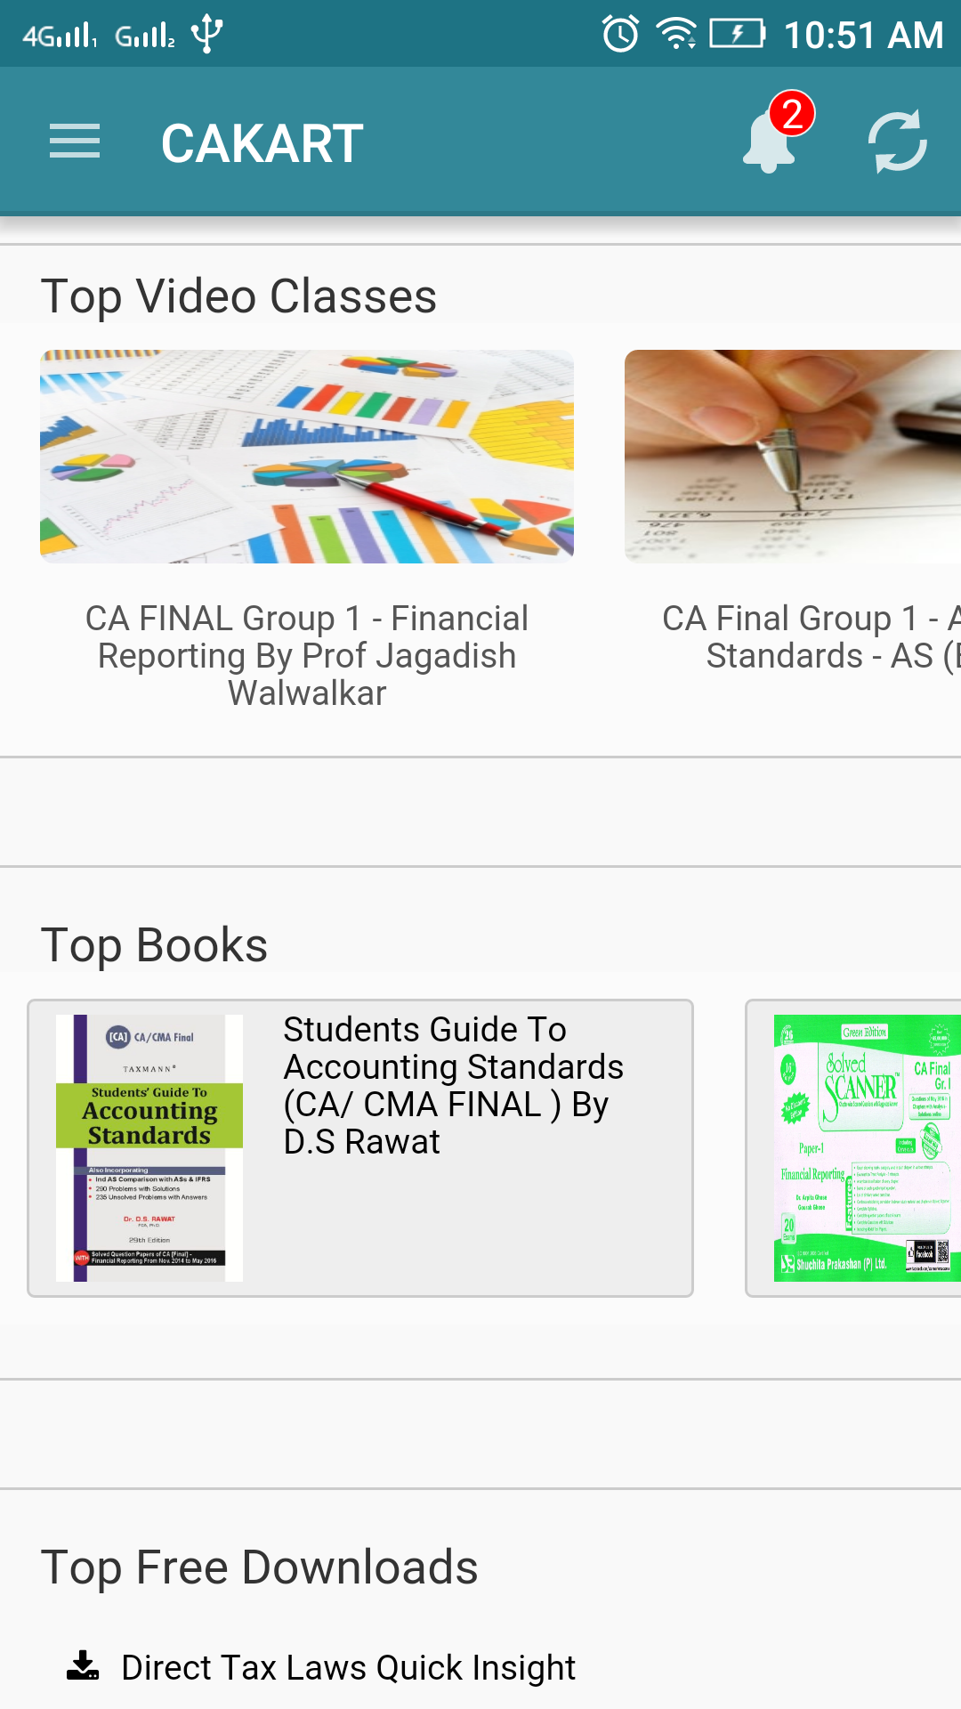This screenshot has height=1709, width=961.
Task: Open CA Final Group 1 Standards AS title
Action: tap(810, 637)
